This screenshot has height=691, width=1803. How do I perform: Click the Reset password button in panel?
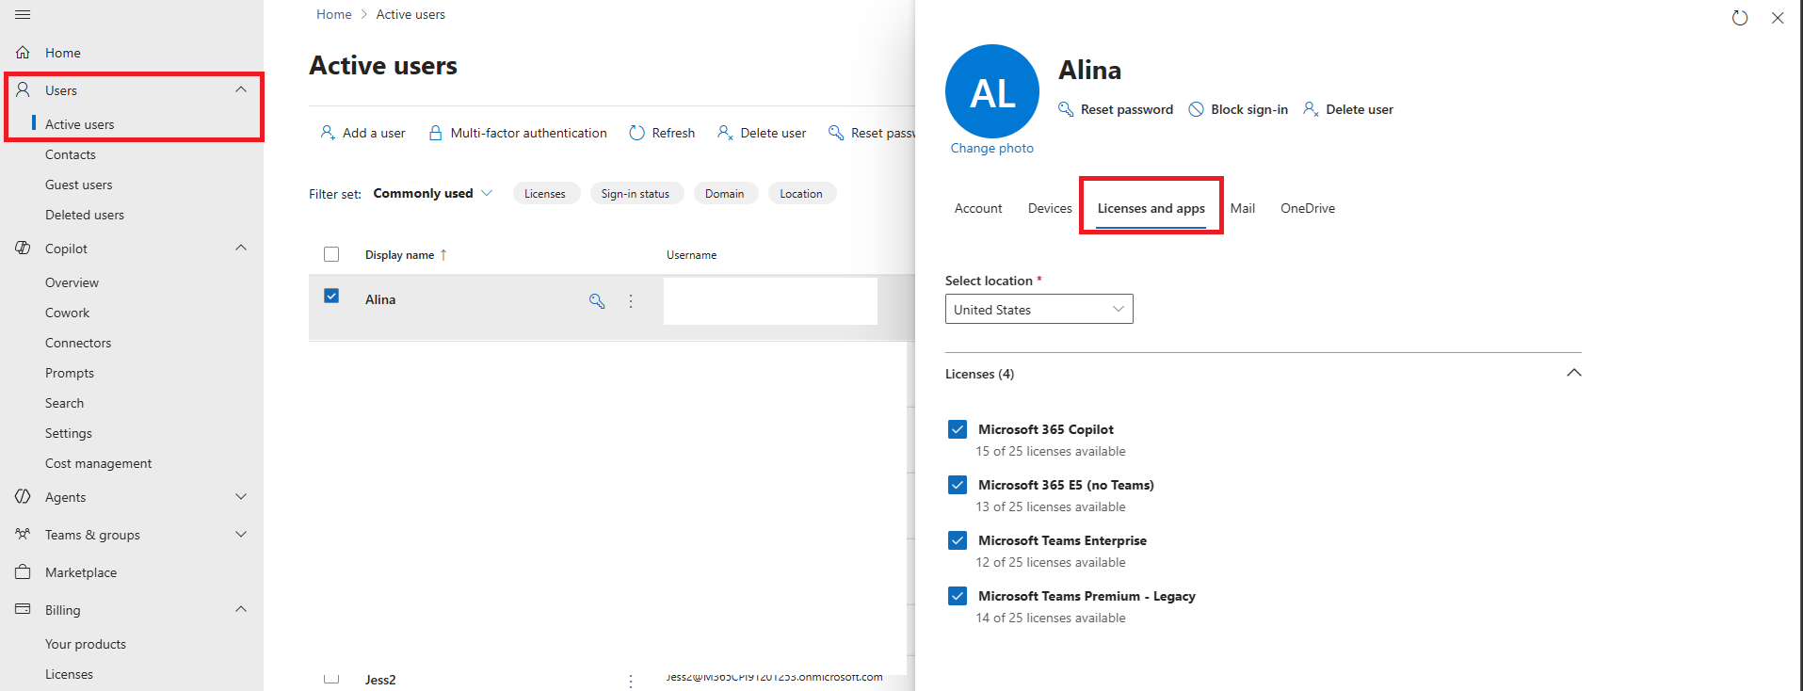1116,109
